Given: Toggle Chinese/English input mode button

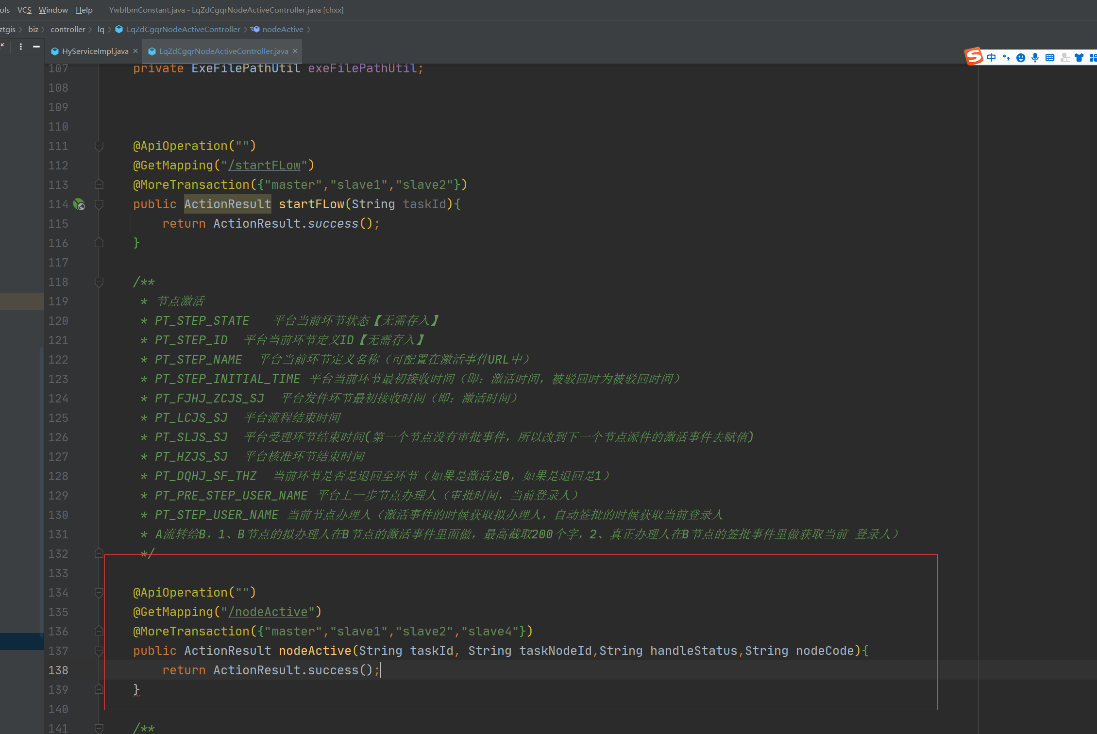Looking at the screenshot, I should point(992,58).
